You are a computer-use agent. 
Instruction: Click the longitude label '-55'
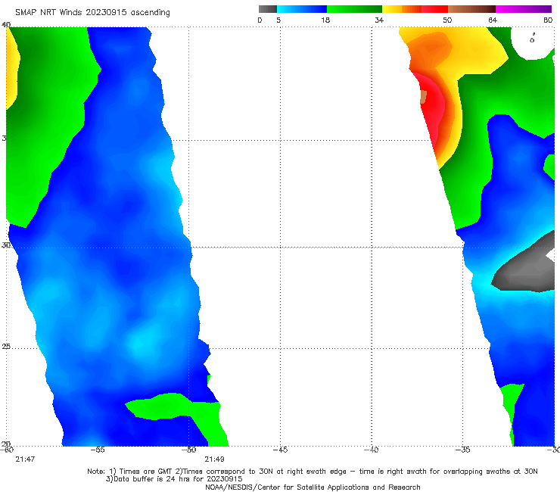point(98,450)
